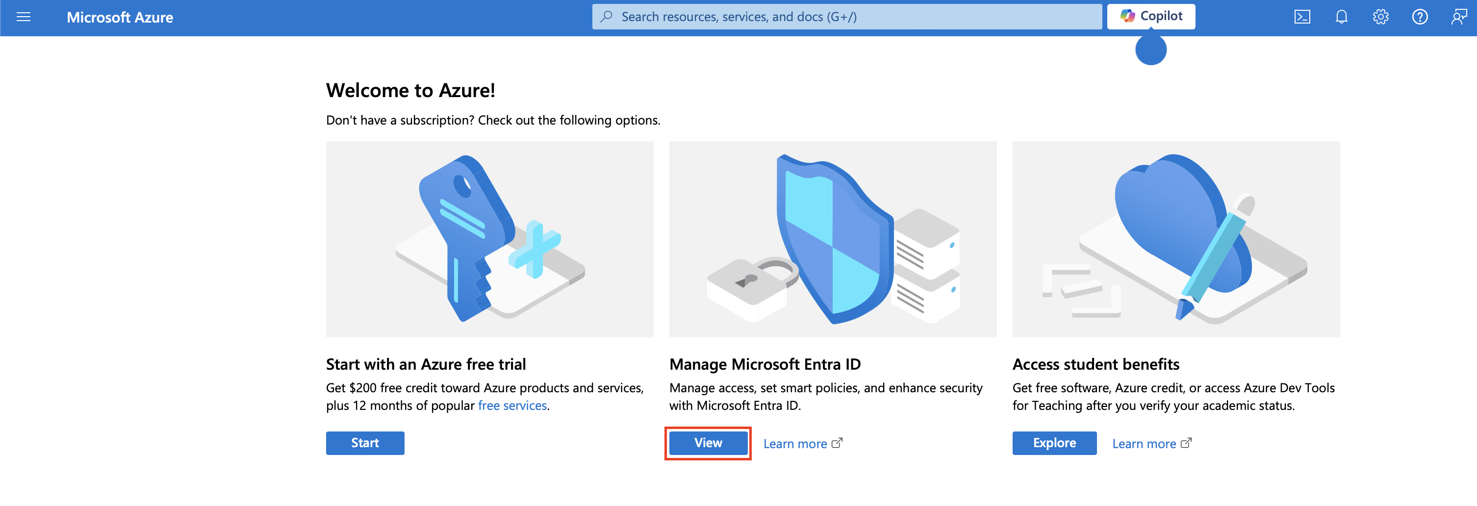Open the notifications bell
Screen dimensions: 1477x506
[1341, 17]
